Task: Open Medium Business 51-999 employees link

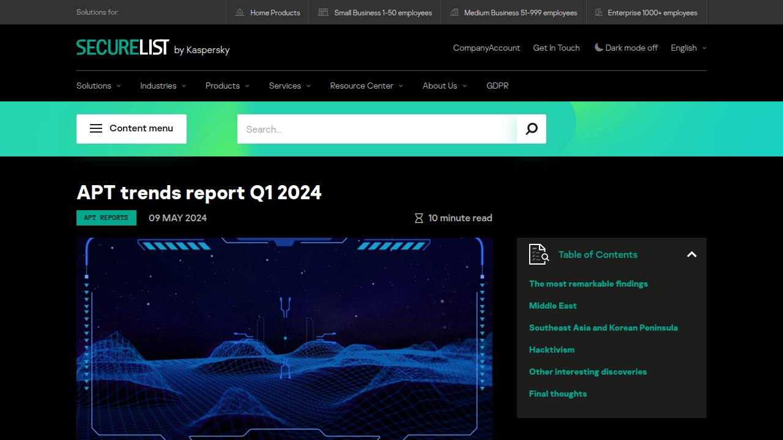Action: (513, 12)
